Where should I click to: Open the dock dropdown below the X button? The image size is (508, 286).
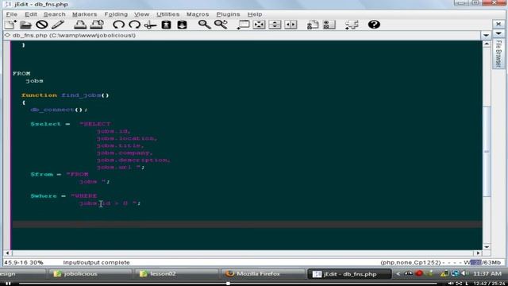pos(498,33)
